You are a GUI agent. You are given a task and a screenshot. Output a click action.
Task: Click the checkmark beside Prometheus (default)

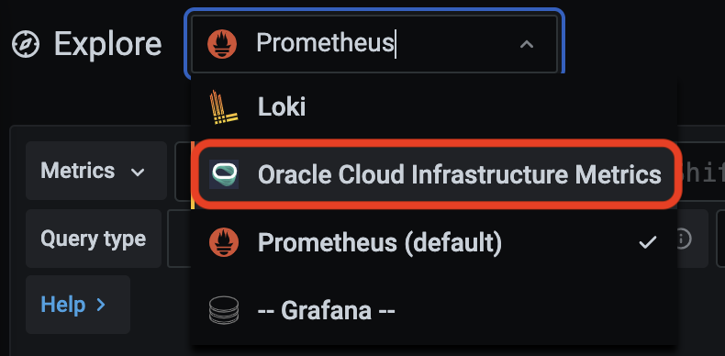[x=647, y=242]
